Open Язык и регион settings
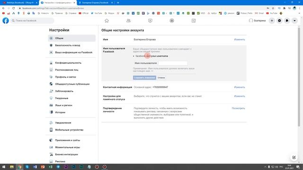 tap(71, 105)
